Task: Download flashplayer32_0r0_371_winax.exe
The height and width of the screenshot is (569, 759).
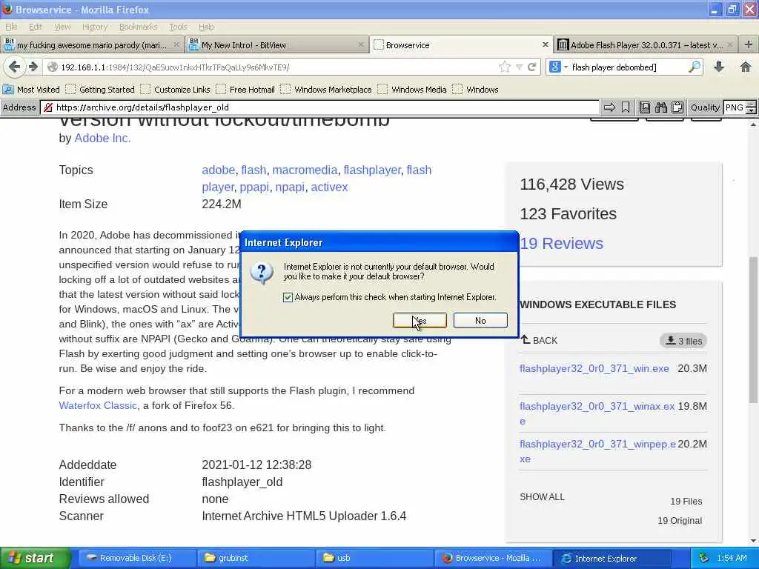Action: (597, 413)
